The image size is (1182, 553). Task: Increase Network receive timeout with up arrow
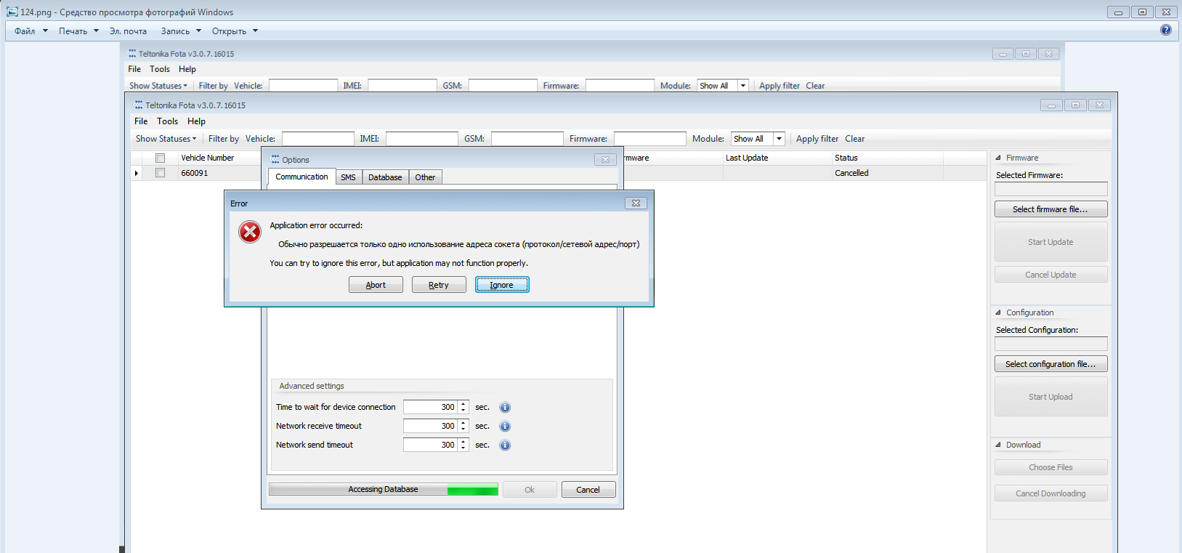tap(464, 423)
